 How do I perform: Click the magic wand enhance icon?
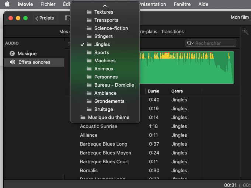[x=245, y=32]
